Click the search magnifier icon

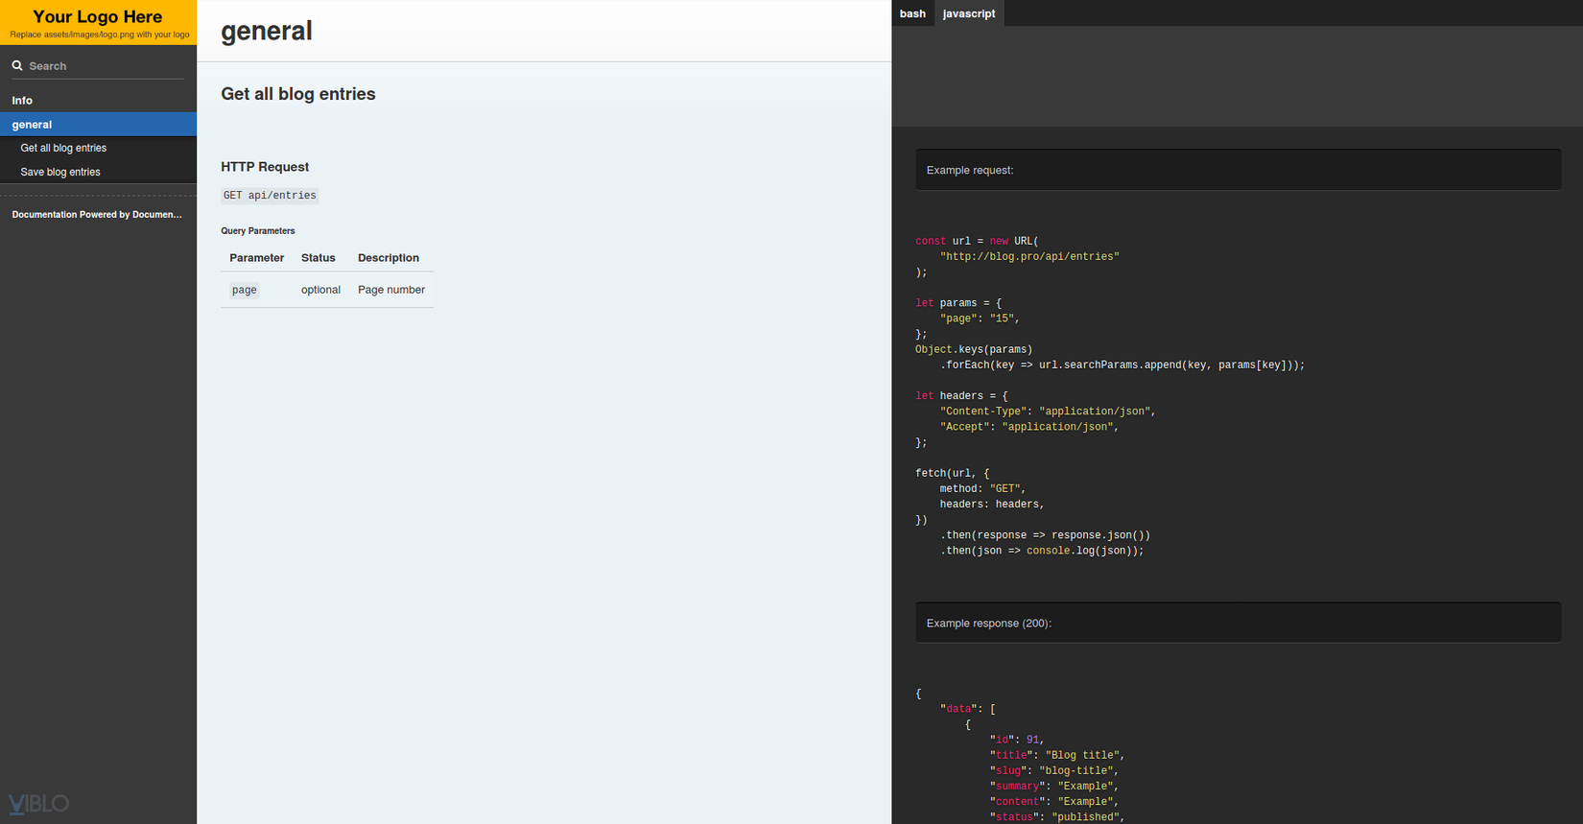pos(17,66)
